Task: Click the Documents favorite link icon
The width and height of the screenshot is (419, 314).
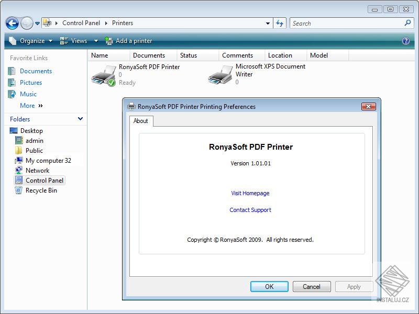Action: [x=12, y=71]
